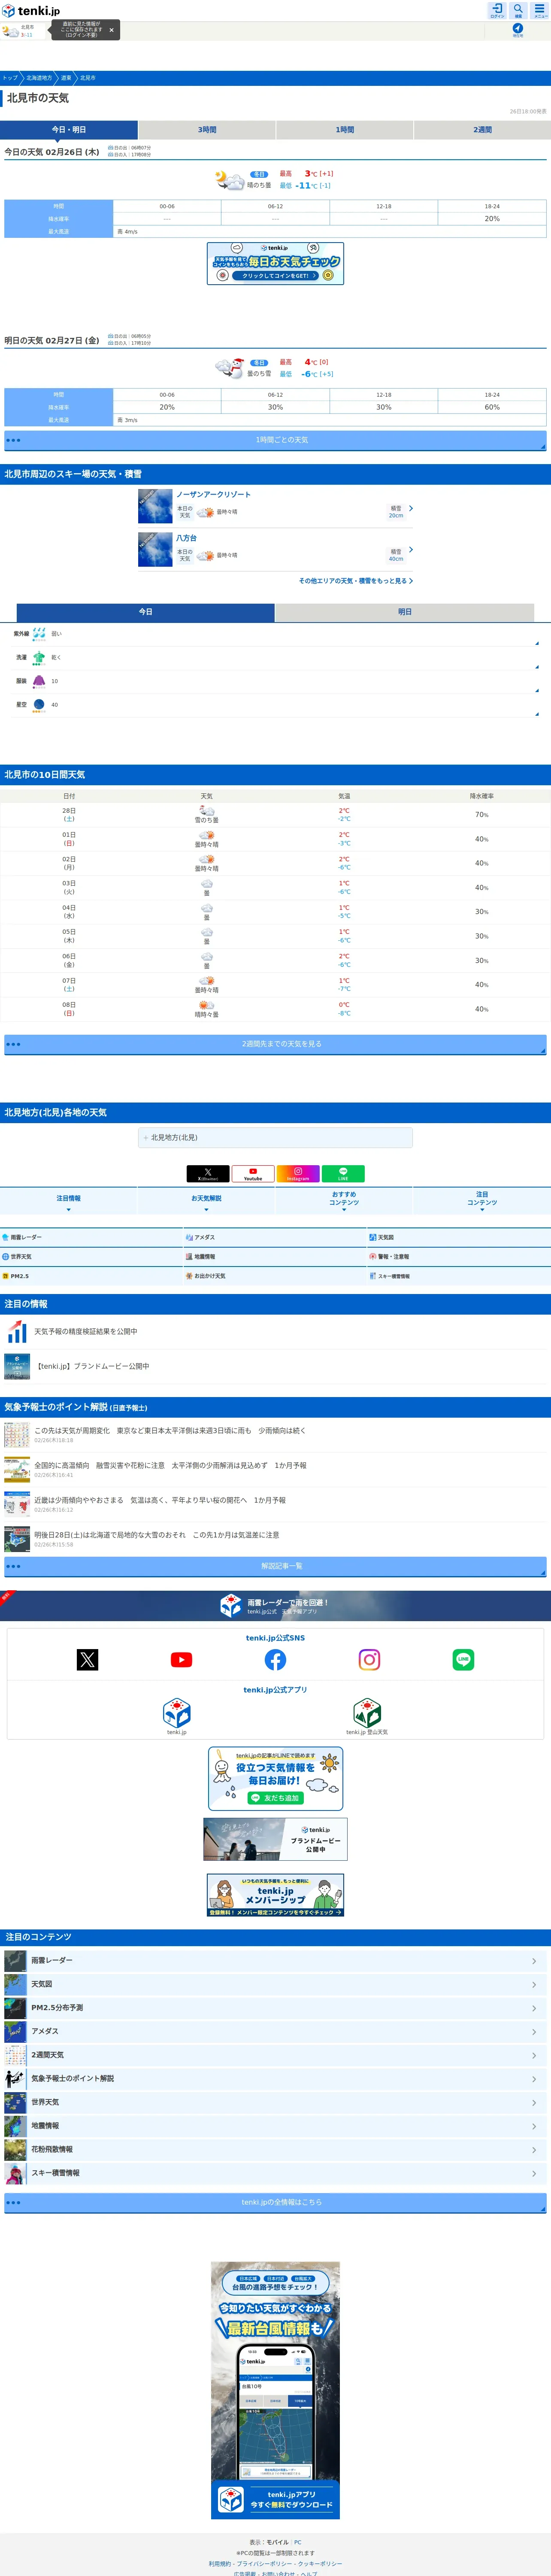Open the official YouTube icon
Viewport: 551px width, 2576px height.
coord(181,1660)
